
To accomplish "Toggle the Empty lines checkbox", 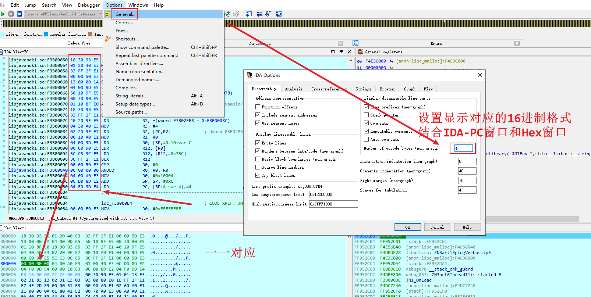I will (258, 143).
